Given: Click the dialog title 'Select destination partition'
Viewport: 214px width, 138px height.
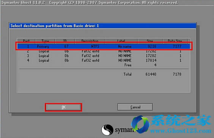Looking at the screenshot, I should pos(55,26).
